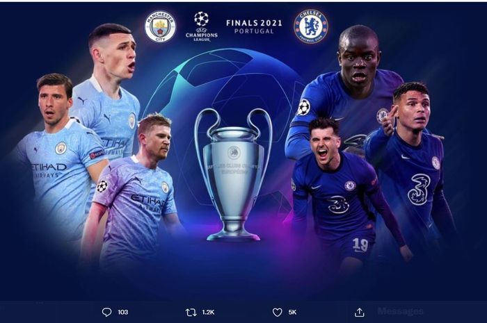Click the Chelsea Football Club crest
The width and height of the screenshot is (487, 323).
310,26
